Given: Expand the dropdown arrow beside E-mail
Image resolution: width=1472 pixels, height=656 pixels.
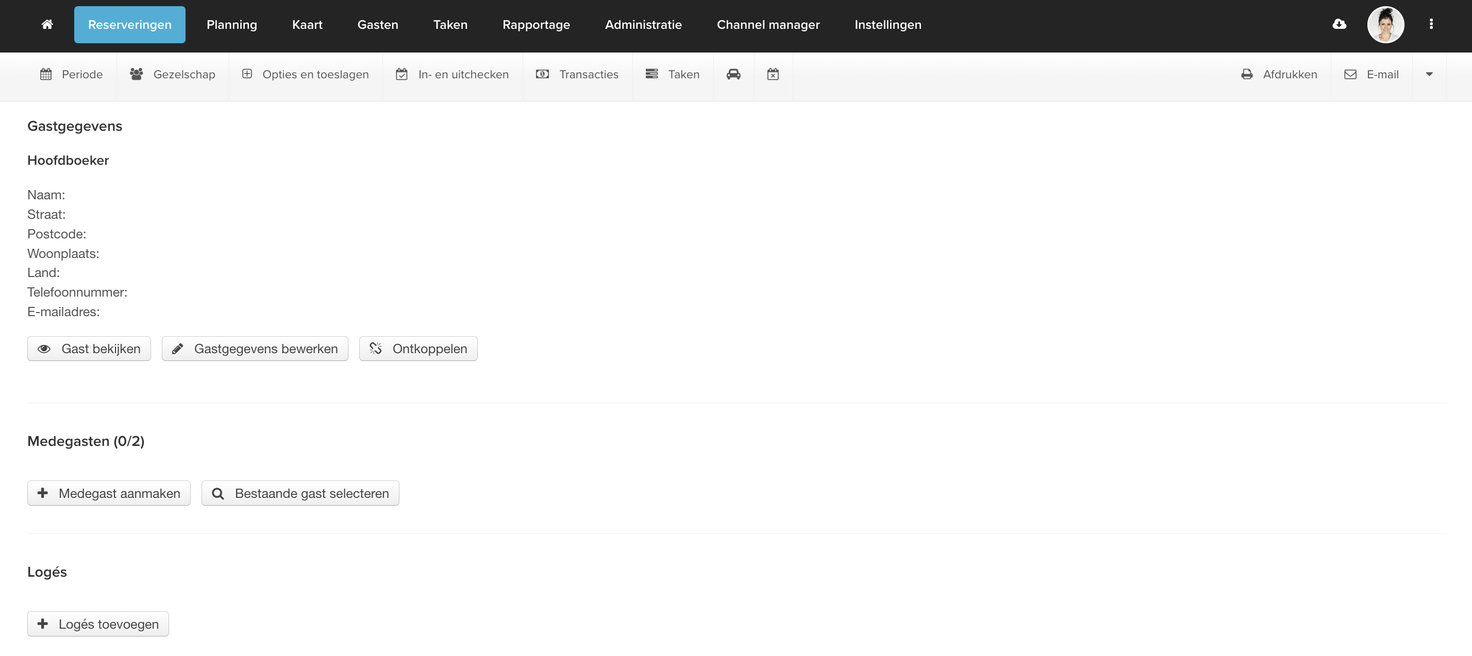Looking at the screenshot, I should tap(1429, 74).
